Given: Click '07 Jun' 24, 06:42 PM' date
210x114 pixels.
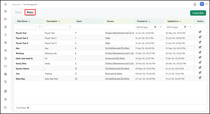Looking at the screenshot, I should click(145, 79).
